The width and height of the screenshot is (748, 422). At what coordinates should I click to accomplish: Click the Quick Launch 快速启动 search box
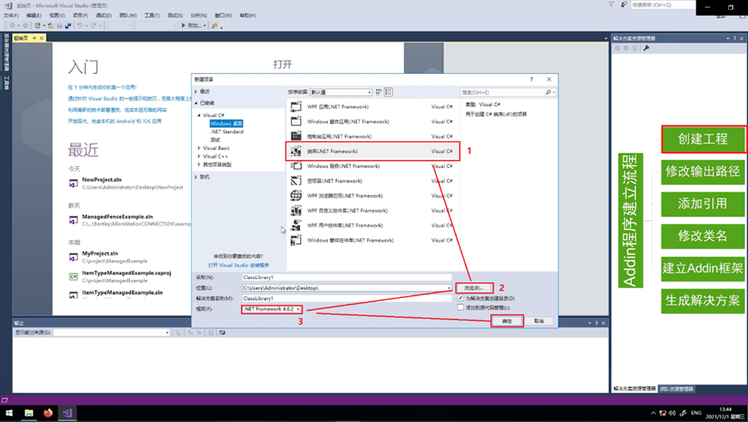(662, 4)
